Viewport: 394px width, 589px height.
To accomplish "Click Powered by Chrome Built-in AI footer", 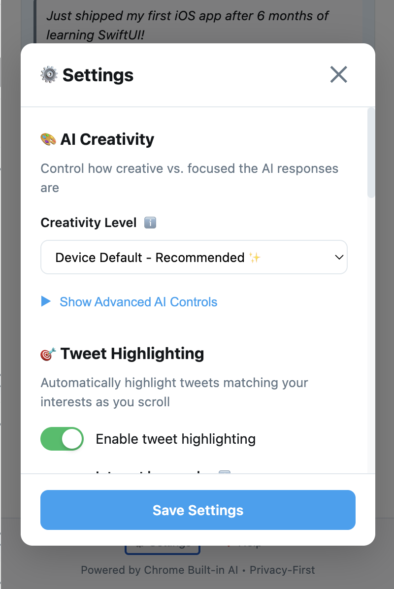I will point(159,570).
